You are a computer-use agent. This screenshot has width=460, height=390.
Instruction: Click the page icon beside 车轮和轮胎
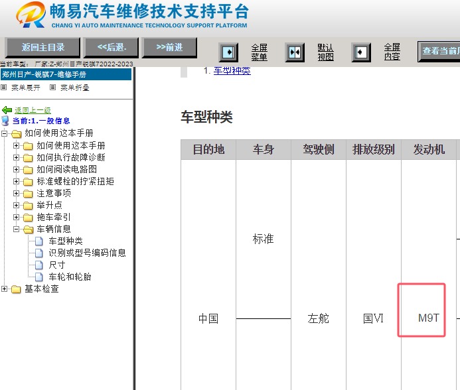[39, 277]
